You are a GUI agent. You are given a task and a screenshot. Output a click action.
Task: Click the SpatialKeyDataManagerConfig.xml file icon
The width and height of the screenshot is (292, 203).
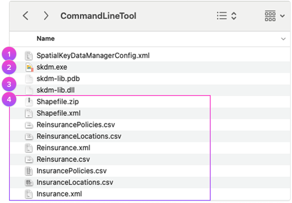pos(29,56)
